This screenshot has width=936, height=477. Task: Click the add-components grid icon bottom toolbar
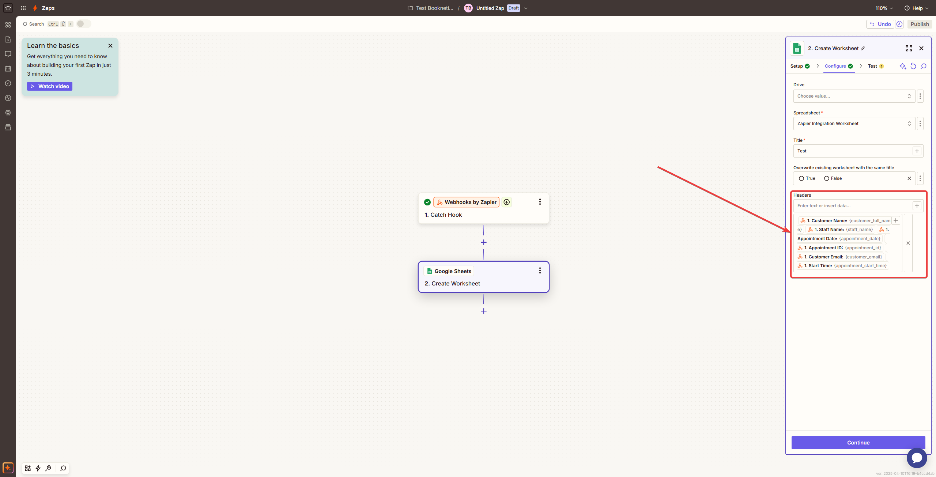pyautogui.click(x=28, y=468)
